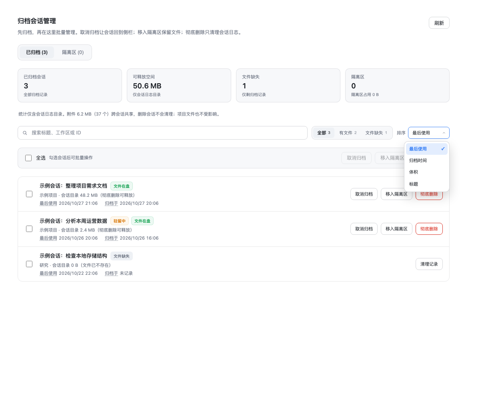Choose 归档时间 sort option
Screen dimensions: 480x400
pyautogui.click(x=427, y=160)
